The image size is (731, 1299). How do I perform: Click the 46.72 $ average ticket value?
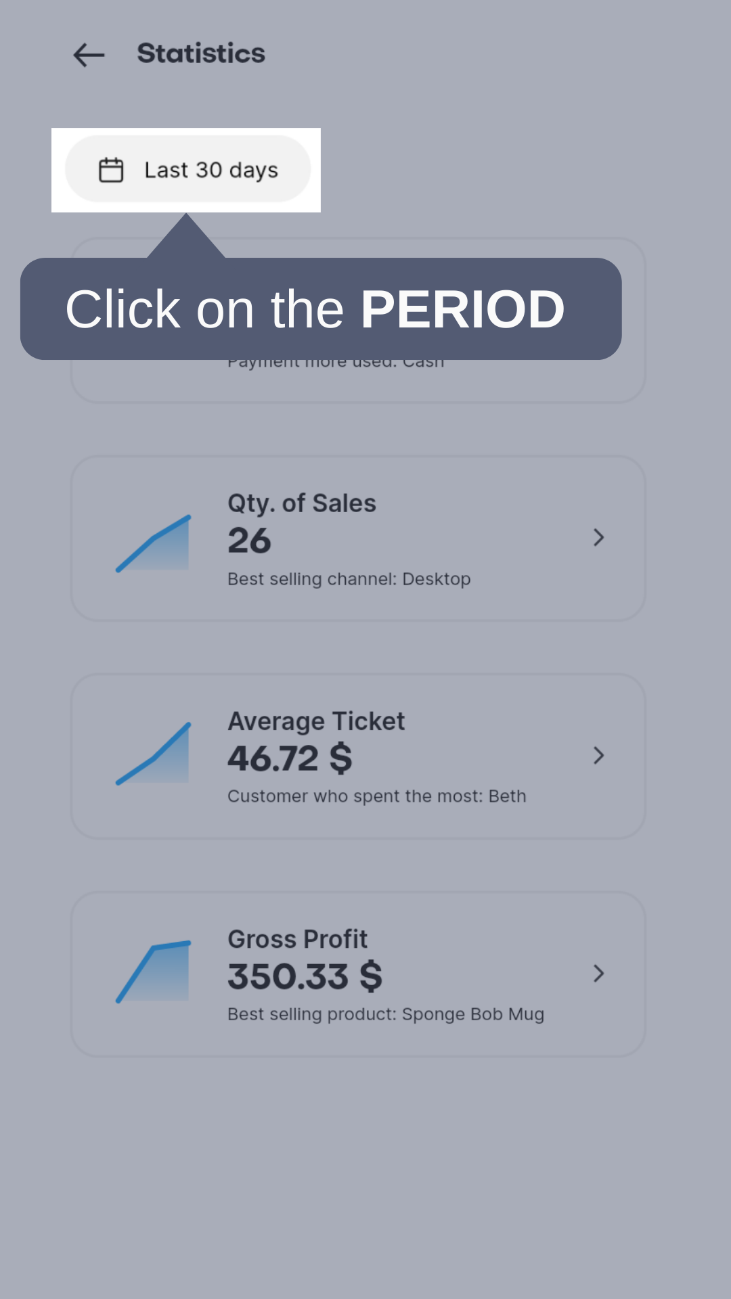290,758
